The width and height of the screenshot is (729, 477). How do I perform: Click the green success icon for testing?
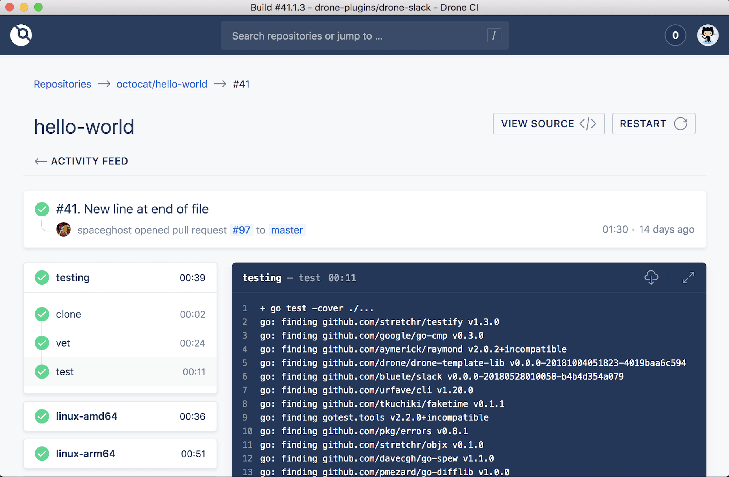(42, 277)
